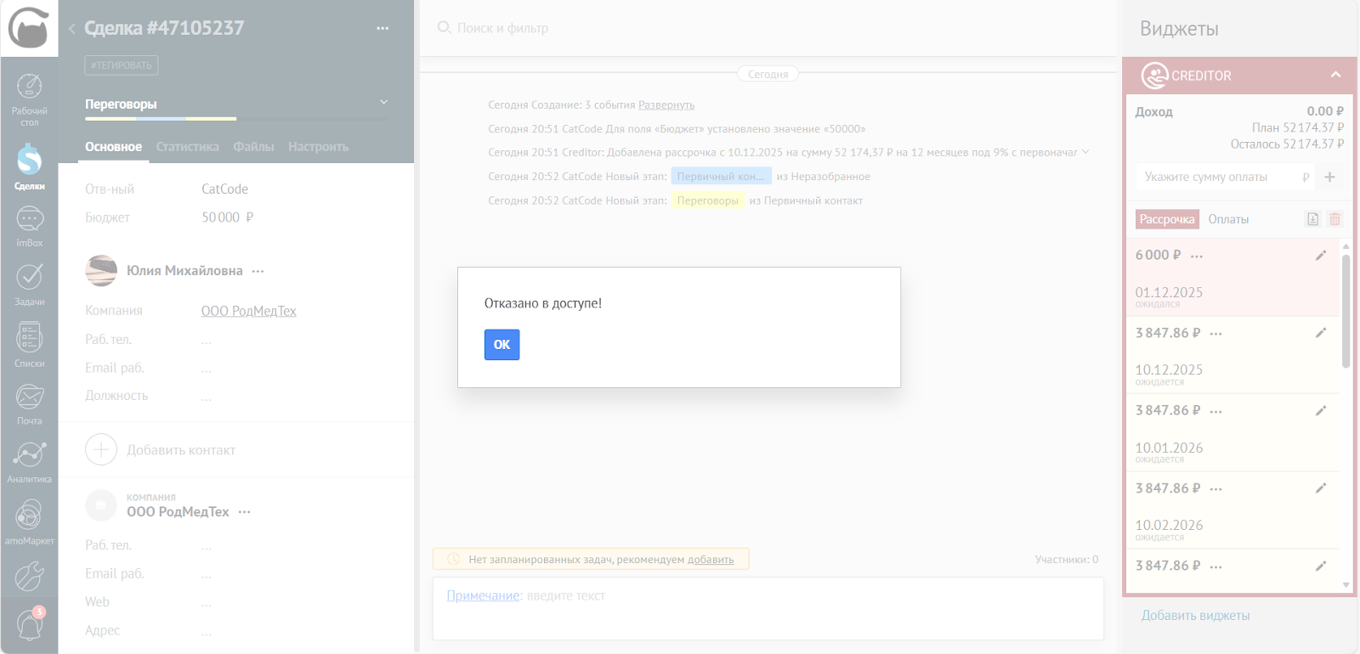The height and width of the screenshot is (654, 1360).
Task: Delete installment using trash icon
Action: (1334, 219)
